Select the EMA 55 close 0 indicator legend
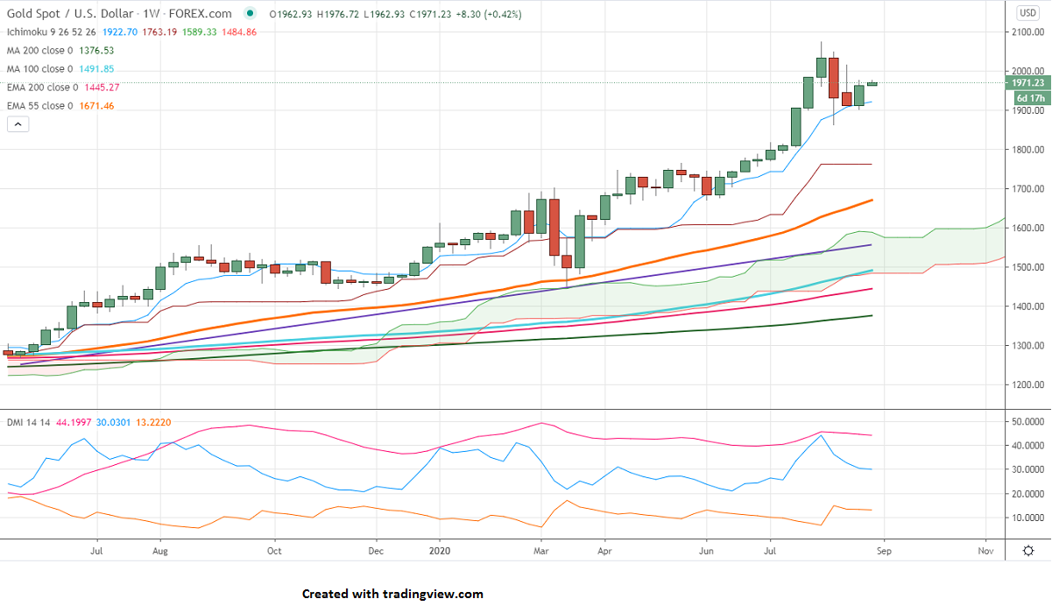1052x613 pixels. 40,106
